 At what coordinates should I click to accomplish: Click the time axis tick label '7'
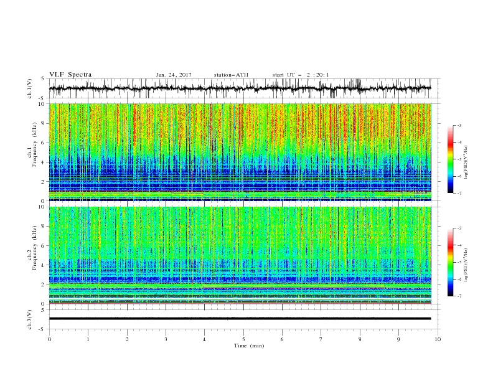(321, 339)
